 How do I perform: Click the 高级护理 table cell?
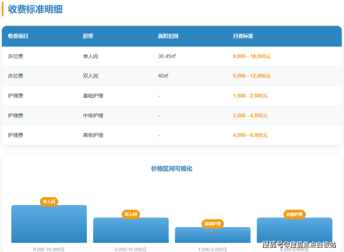(93, 135)
